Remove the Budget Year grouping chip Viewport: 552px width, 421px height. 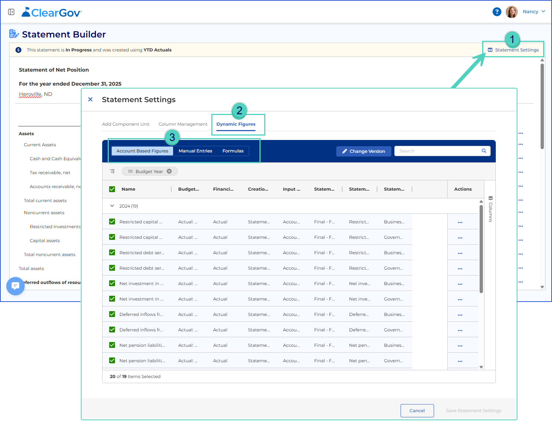tap(169, 171)
